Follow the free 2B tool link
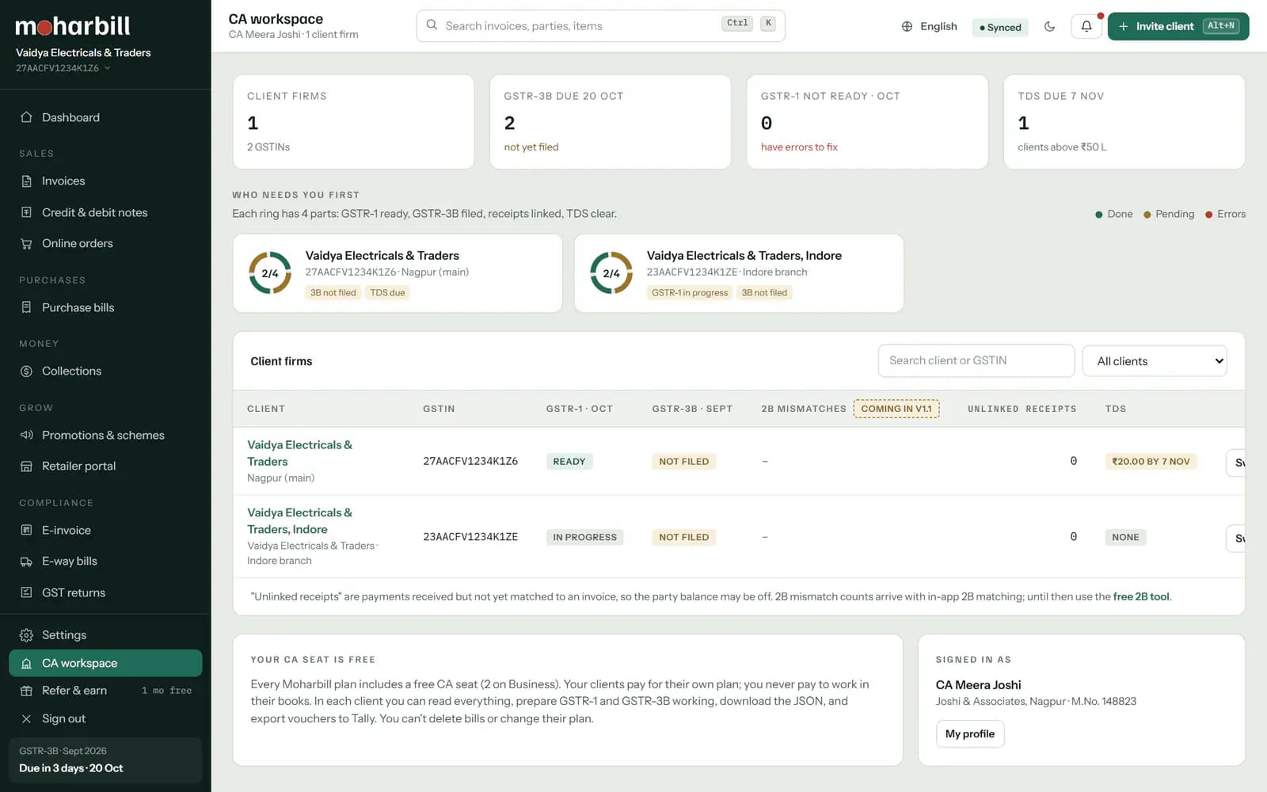 point(1141,596)
